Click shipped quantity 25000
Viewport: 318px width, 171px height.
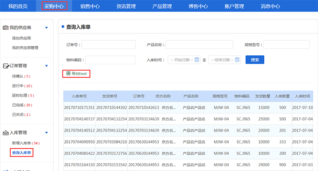(x=264, y=119)
